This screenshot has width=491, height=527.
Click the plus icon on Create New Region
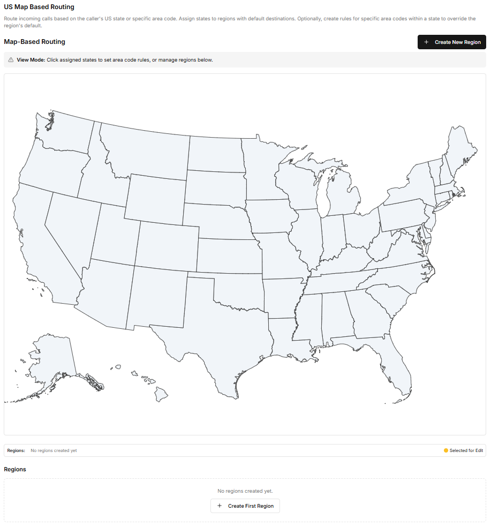point(426,42)
